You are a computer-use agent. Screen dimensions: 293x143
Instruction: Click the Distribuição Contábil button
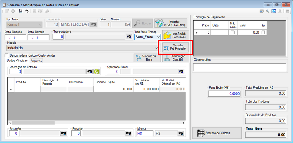(175, 58)
